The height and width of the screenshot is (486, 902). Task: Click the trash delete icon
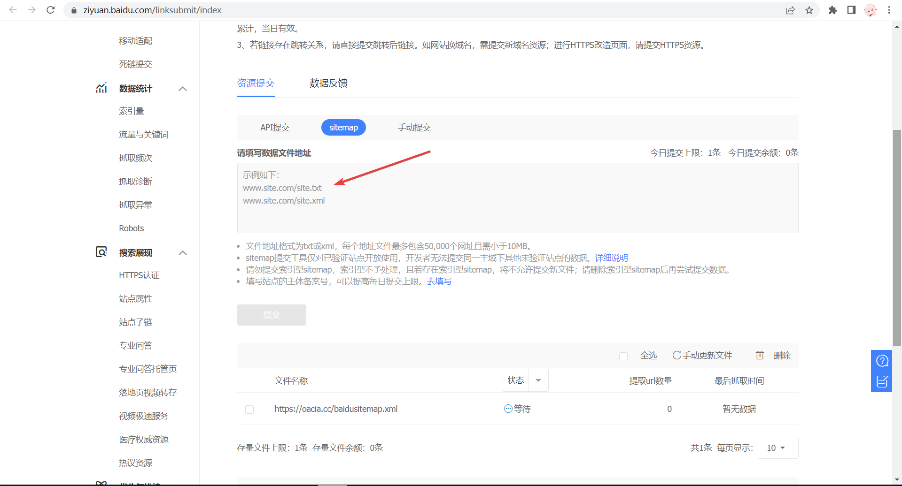[760, 355]
